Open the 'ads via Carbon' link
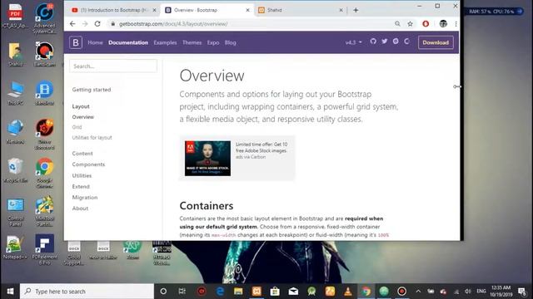The height and width of the screenshot is (299, 533). click(x=251, y=157)
